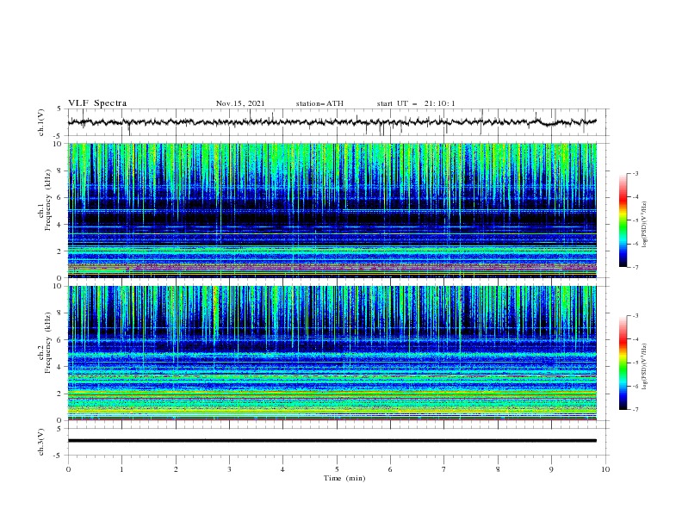682x527 pixels.
Task: Click the lower colorbar 'log(PSD)(V²/Hz)' label
Action: 645,367
